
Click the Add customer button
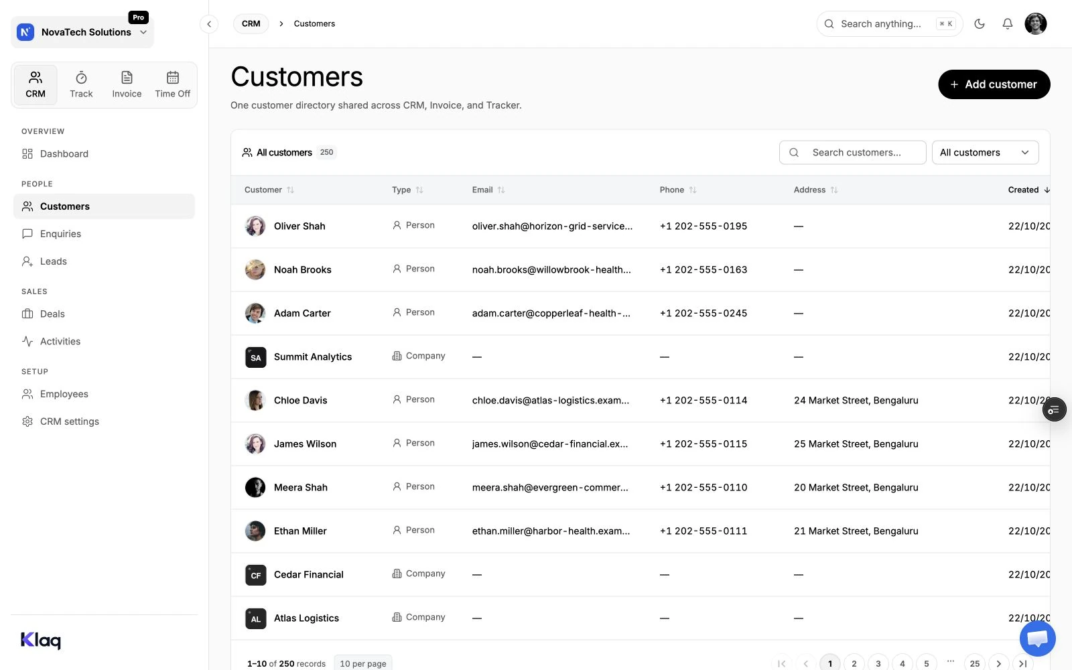click(x=994, y=84)
